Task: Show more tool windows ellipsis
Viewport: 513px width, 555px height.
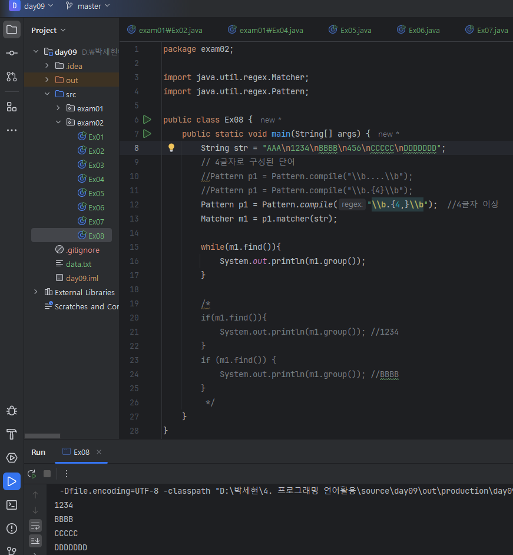Action: [x=12, y=130]
